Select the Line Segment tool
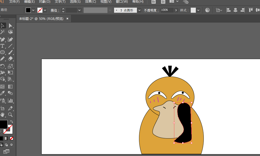Image resolution: width=260 pixels, height=156 pixels. click(10, 46)
